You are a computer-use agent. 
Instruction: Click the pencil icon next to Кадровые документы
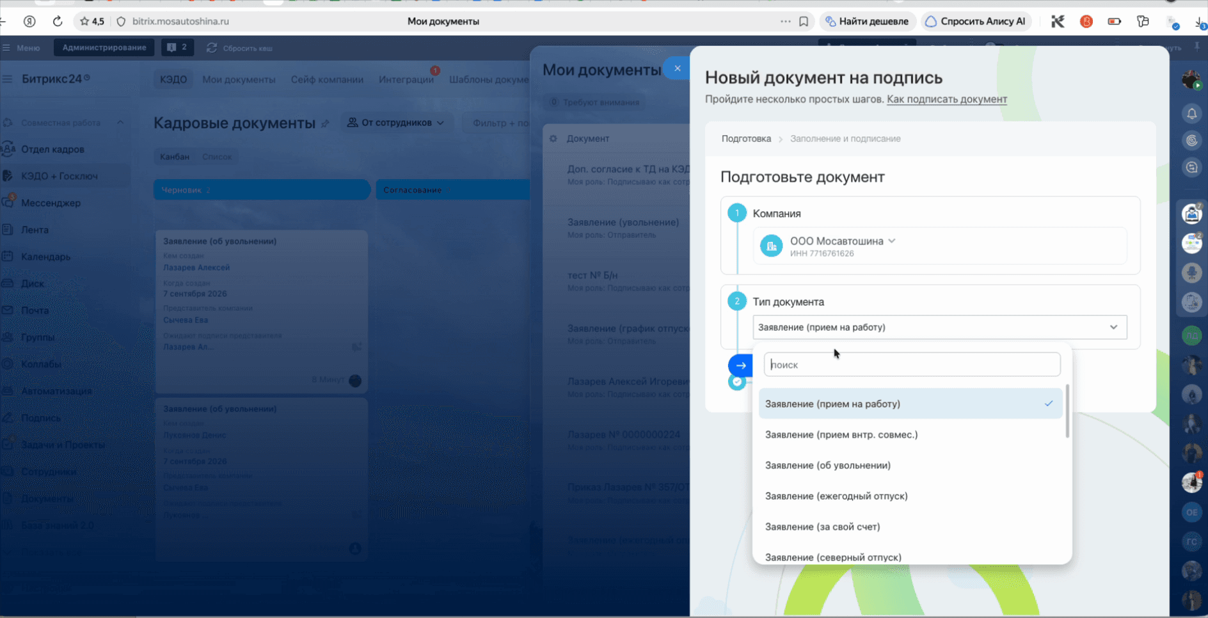(x=325, y=123)
